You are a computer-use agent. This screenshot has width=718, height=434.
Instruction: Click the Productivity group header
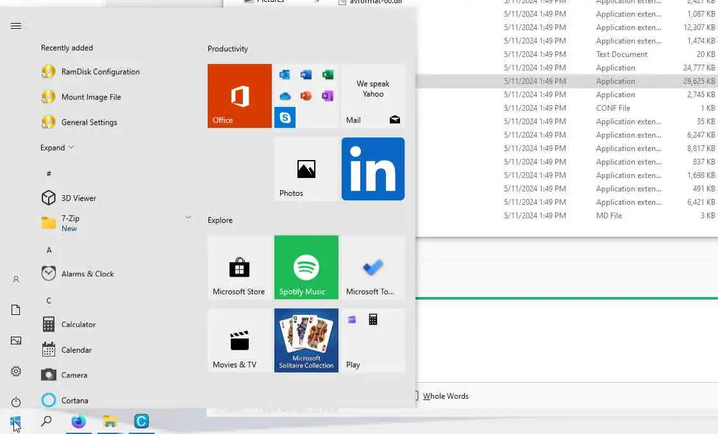[x=228, y=49]
